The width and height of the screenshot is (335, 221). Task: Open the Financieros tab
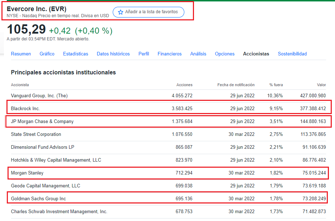170,54
